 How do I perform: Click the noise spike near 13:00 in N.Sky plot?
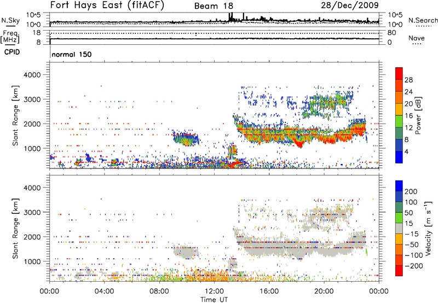click(230, 17)
